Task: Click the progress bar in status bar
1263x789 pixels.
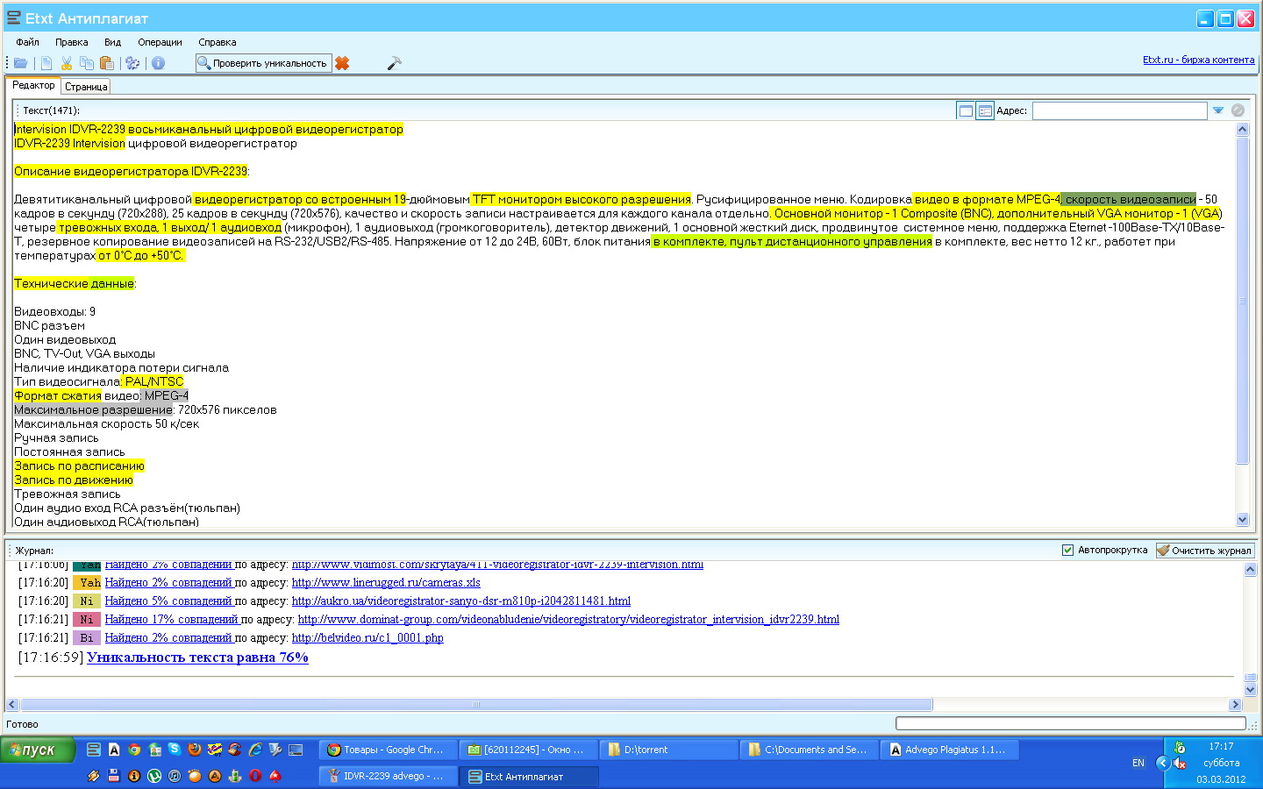Action: [x=1071, y=723]
